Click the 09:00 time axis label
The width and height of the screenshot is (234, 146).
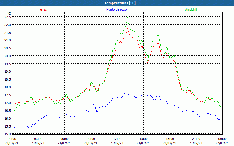pyautogui.click(x=91, y=139)
